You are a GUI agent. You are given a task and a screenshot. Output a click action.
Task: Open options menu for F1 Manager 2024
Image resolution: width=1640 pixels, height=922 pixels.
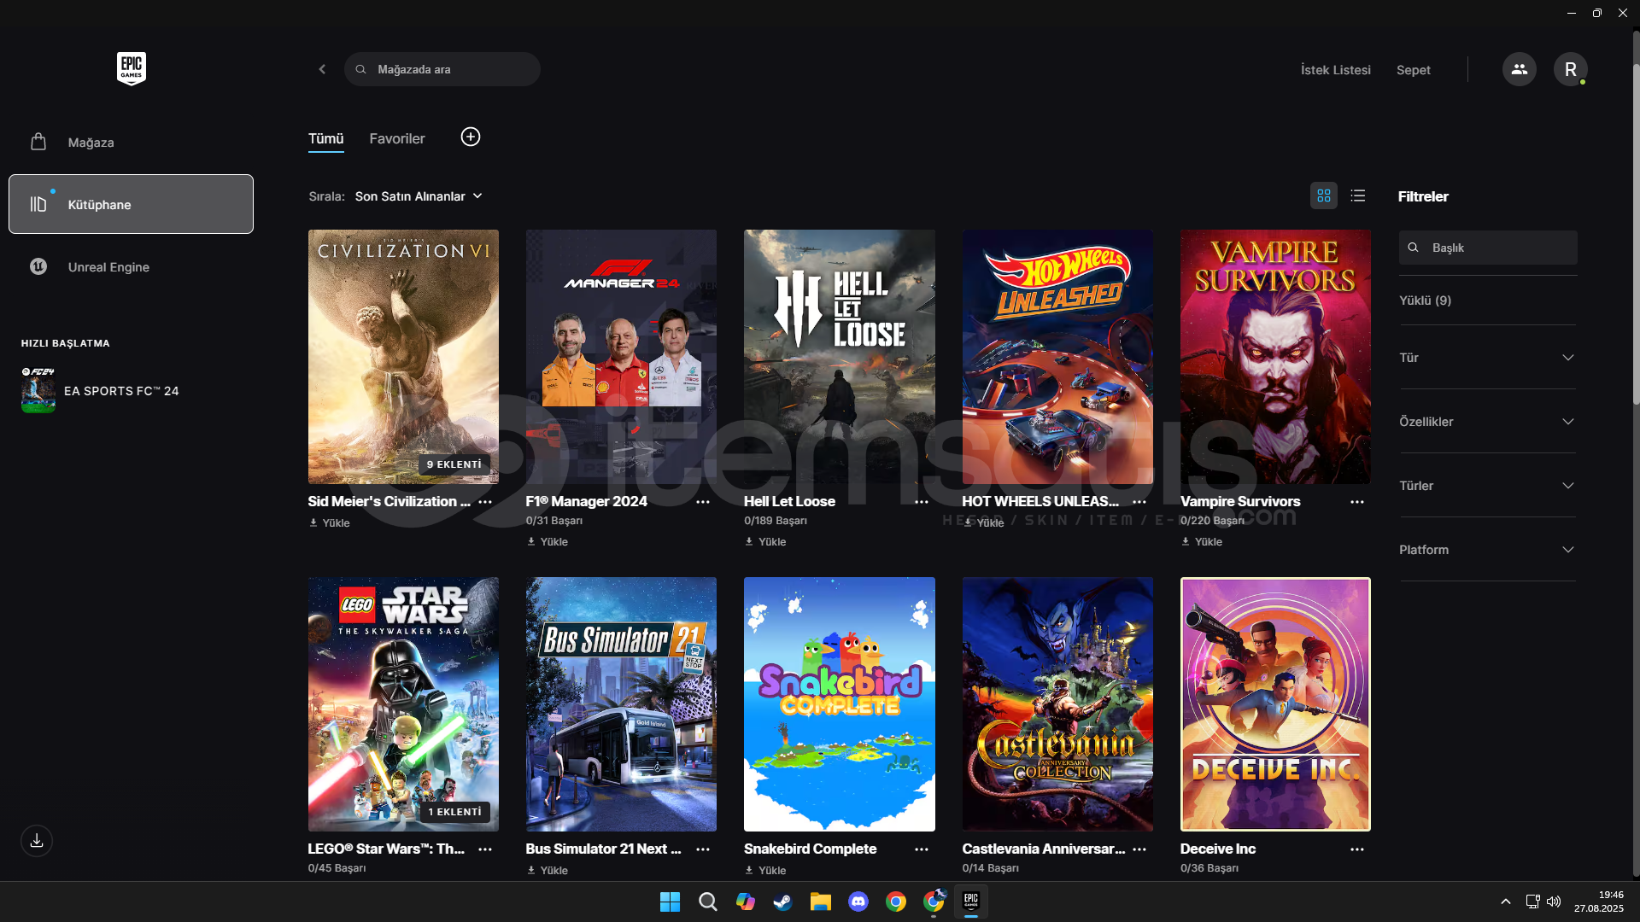(x=703, y=502)
